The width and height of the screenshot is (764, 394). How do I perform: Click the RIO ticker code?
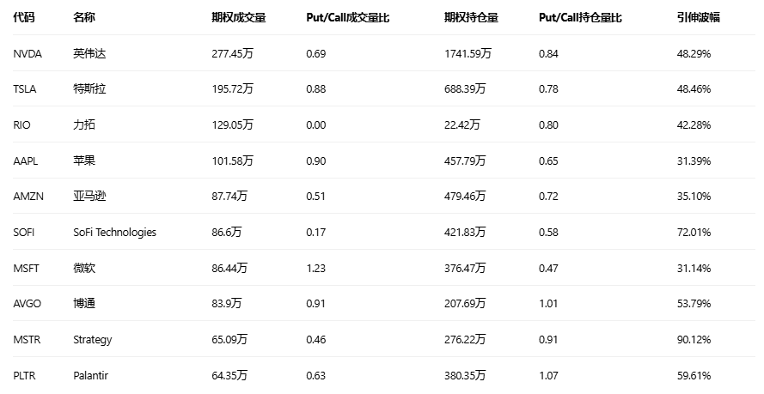pos(22,124)
